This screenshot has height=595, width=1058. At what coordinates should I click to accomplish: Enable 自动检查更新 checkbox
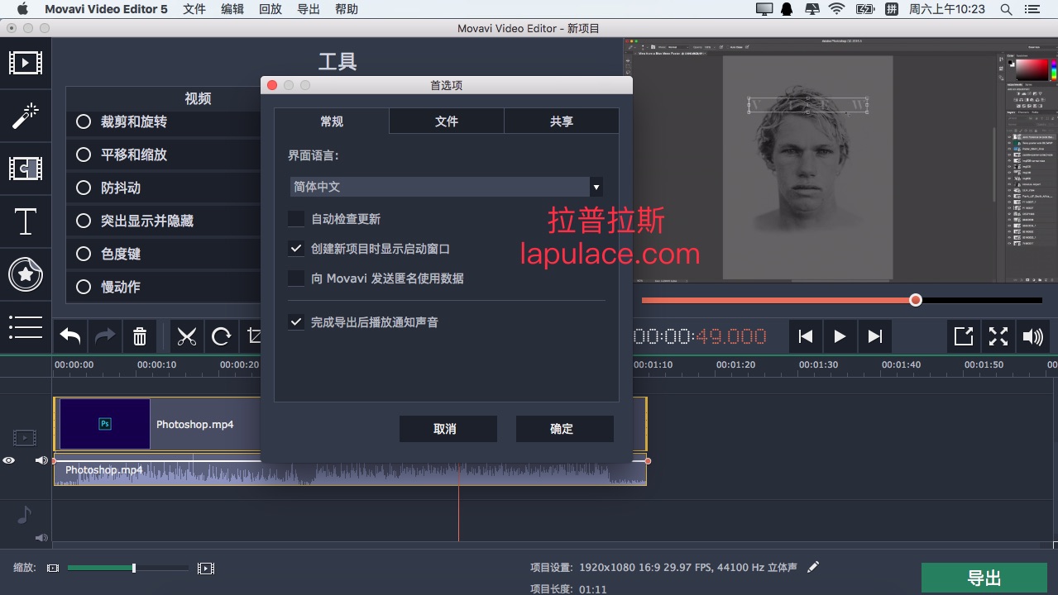coord(296,219)
